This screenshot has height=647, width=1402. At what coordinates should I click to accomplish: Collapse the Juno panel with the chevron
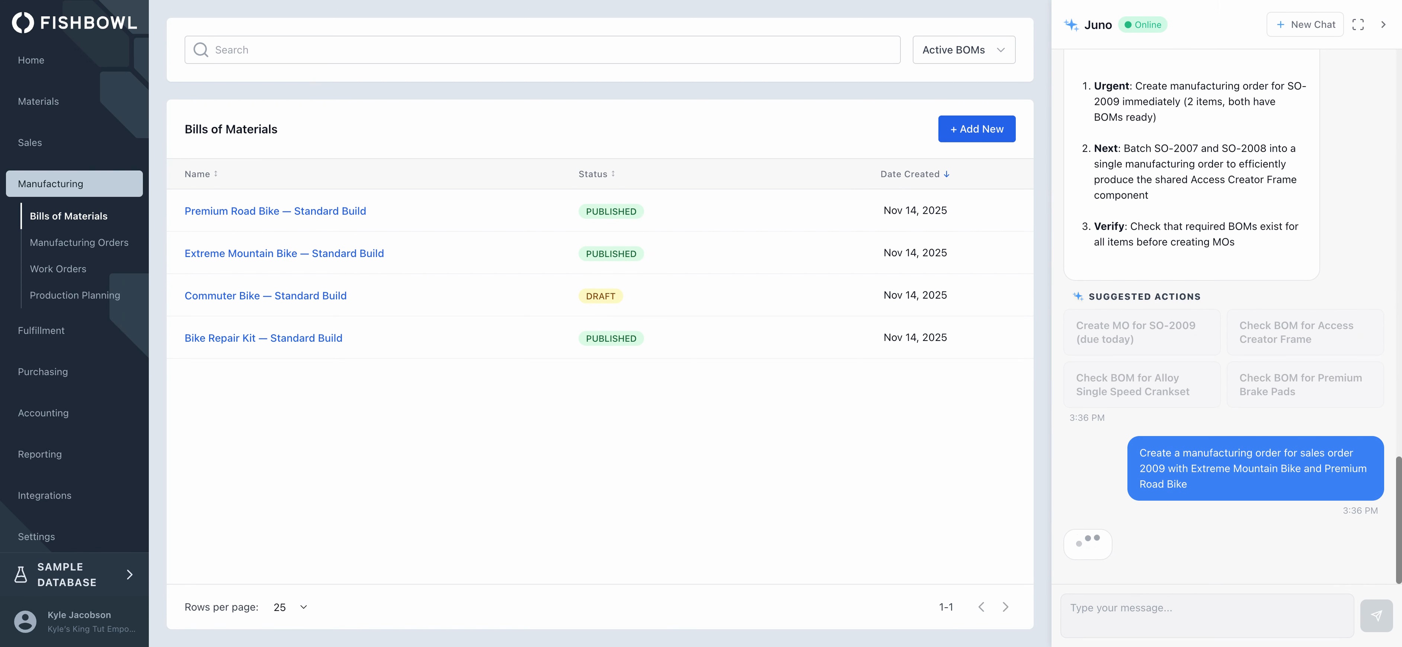1383,25
